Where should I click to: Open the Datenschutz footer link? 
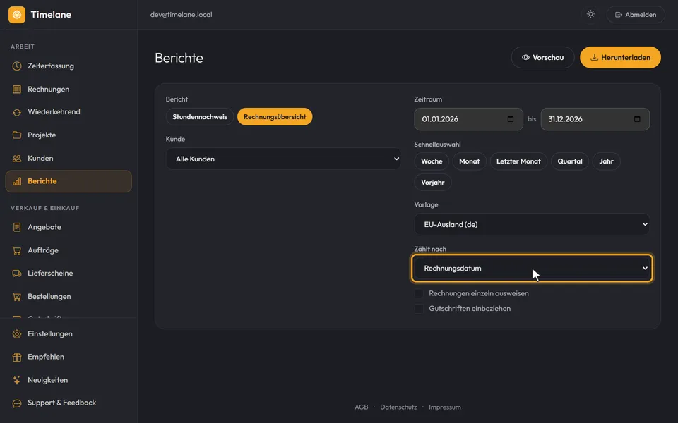click(x=398, y=407)
